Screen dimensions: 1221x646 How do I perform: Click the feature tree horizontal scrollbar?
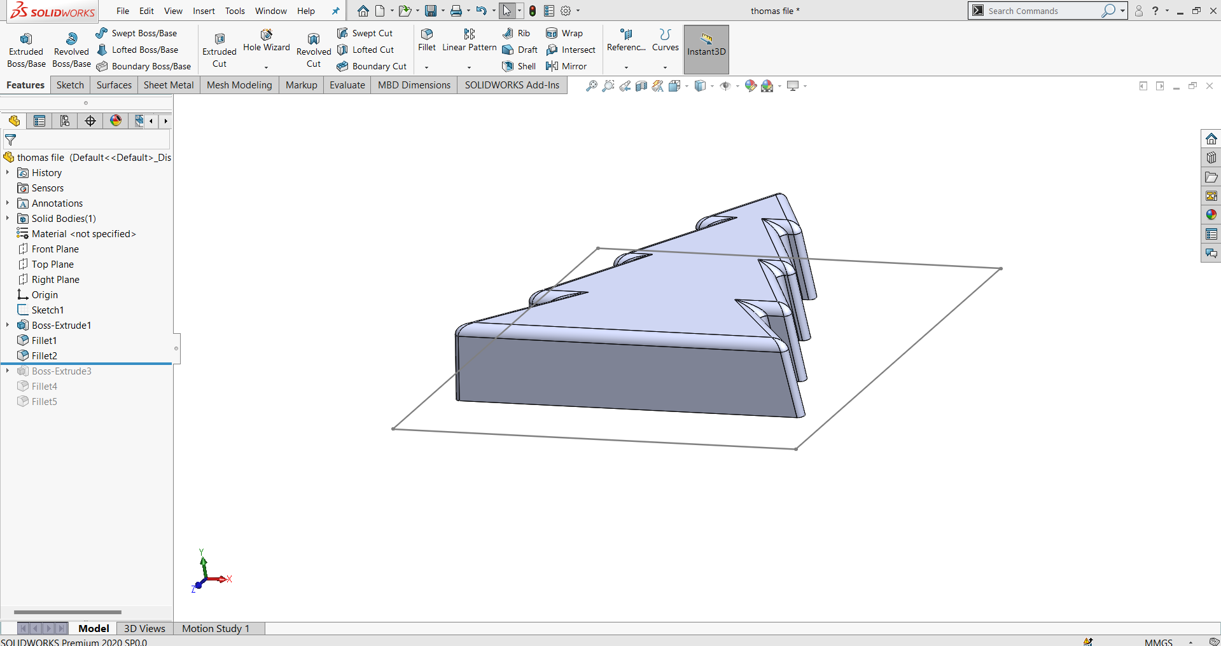(x=67, y=612)
